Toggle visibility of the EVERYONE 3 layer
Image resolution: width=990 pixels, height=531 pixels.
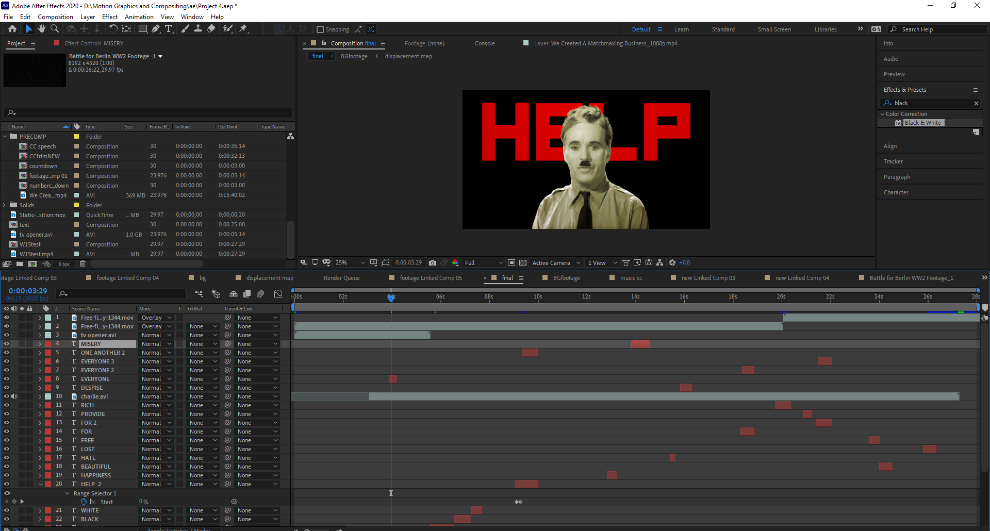(7, 361)
